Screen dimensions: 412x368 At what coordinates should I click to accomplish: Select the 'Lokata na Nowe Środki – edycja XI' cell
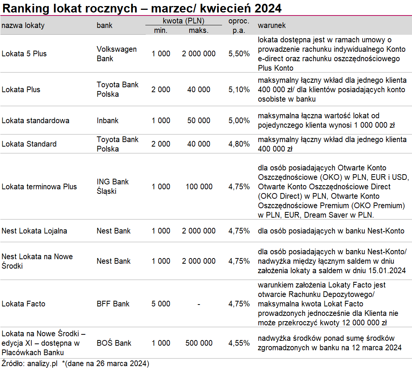click(43, 343)
